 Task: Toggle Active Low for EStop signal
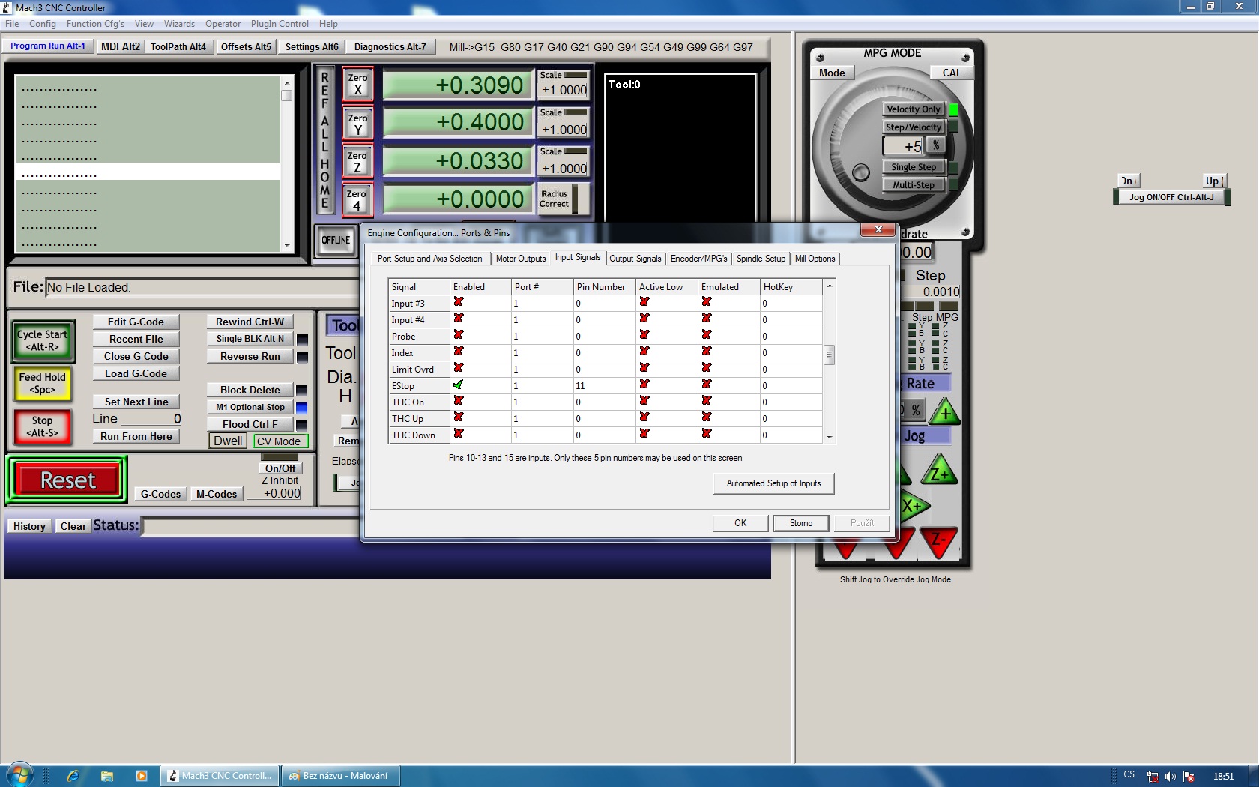tap(644, 385)
